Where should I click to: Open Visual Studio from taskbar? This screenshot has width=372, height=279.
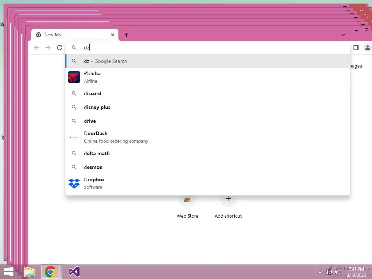74,272
